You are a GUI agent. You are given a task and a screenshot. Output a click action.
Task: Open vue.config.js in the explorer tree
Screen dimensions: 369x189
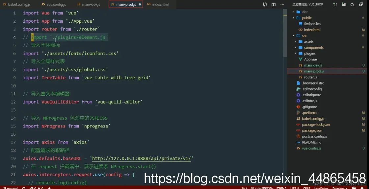(x=312, y=148)
